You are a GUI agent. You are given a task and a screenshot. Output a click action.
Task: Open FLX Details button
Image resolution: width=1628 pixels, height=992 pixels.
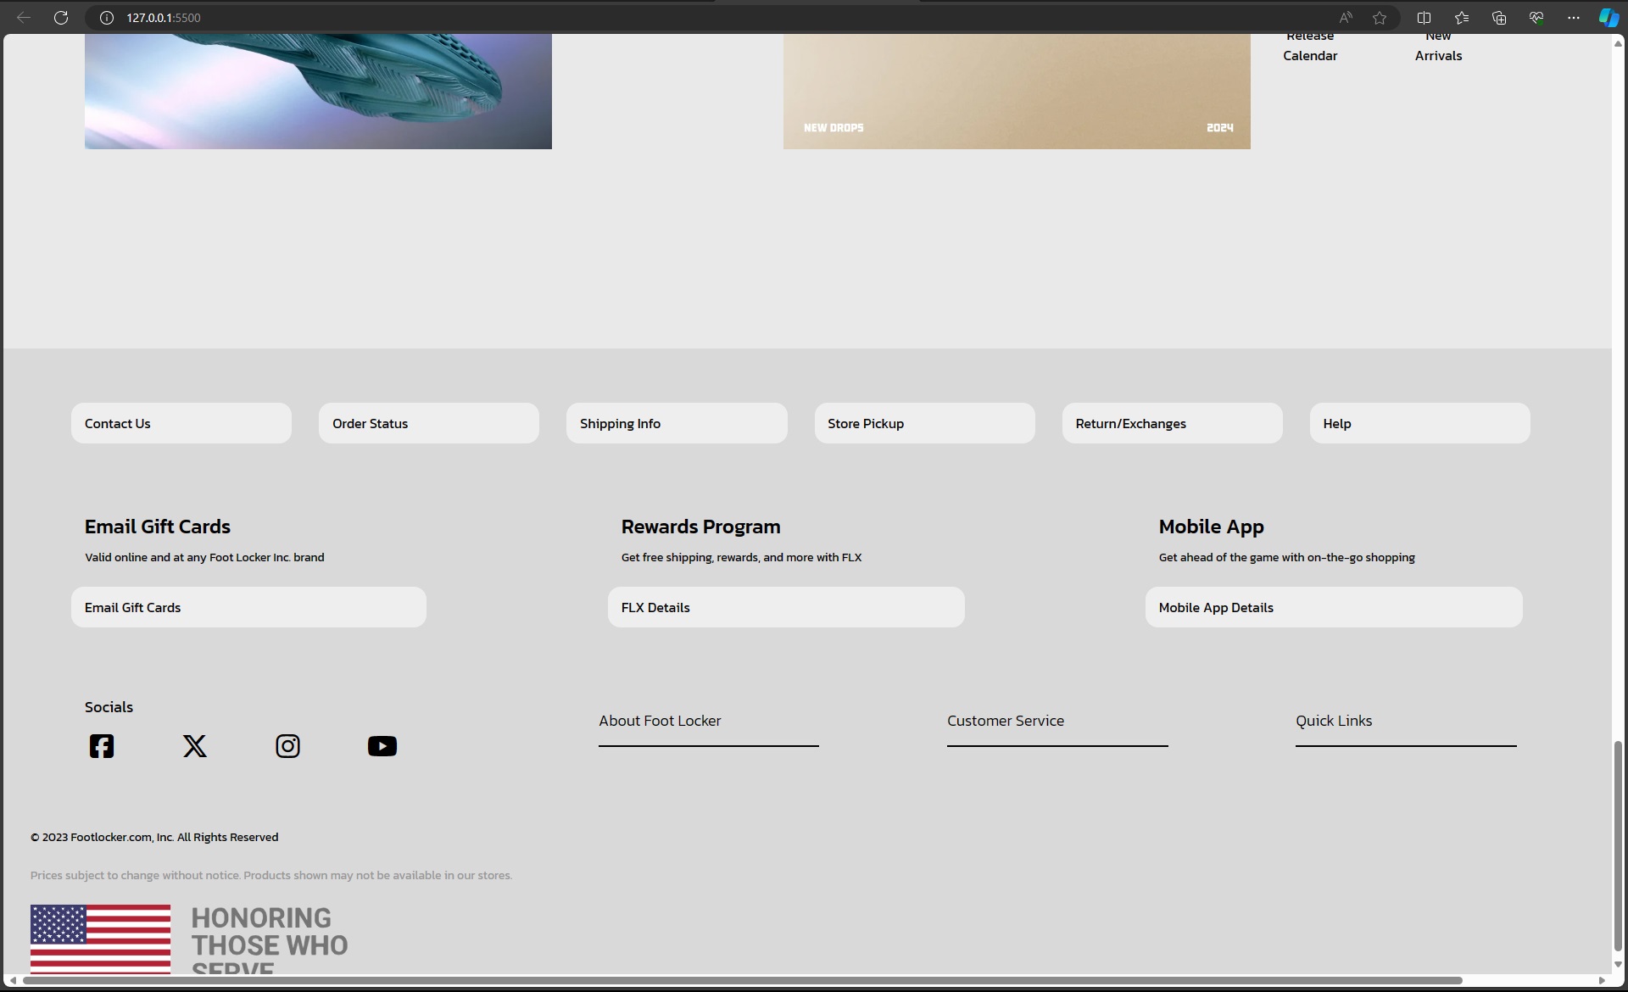[x=786, y=607]
